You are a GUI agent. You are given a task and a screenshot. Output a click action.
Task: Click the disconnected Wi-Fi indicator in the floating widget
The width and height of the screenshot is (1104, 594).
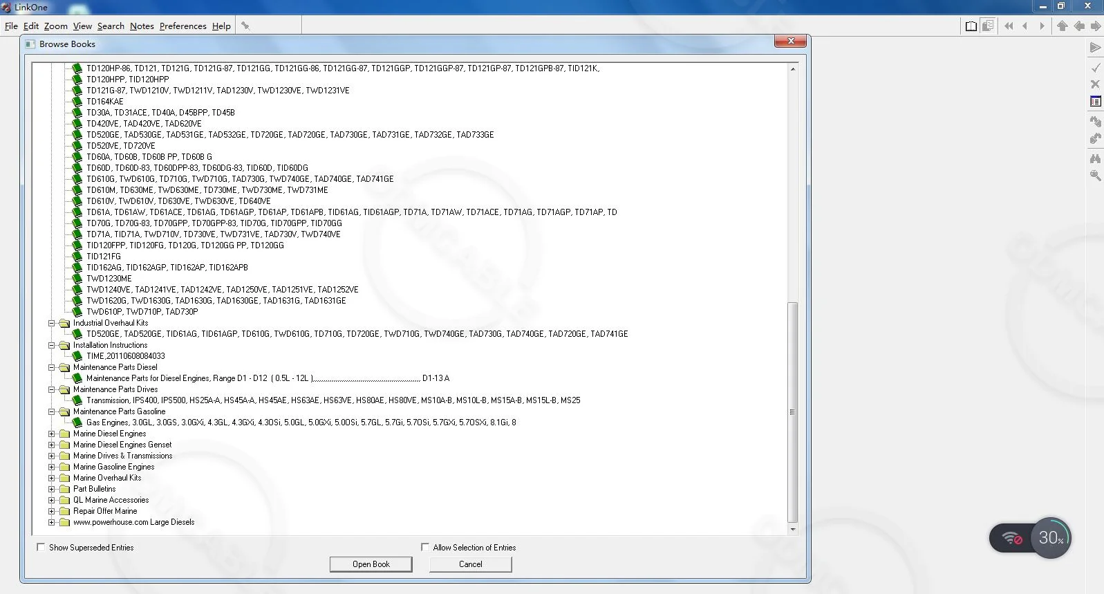(x=1012, y=538)
